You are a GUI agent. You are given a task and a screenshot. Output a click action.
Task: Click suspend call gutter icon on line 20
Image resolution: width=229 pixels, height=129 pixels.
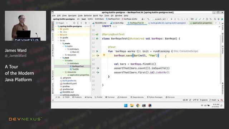pyautogui.click(x=98, y=72)
